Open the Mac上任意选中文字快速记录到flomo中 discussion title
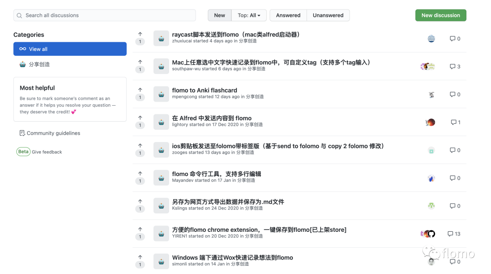 tap(271, 63)
